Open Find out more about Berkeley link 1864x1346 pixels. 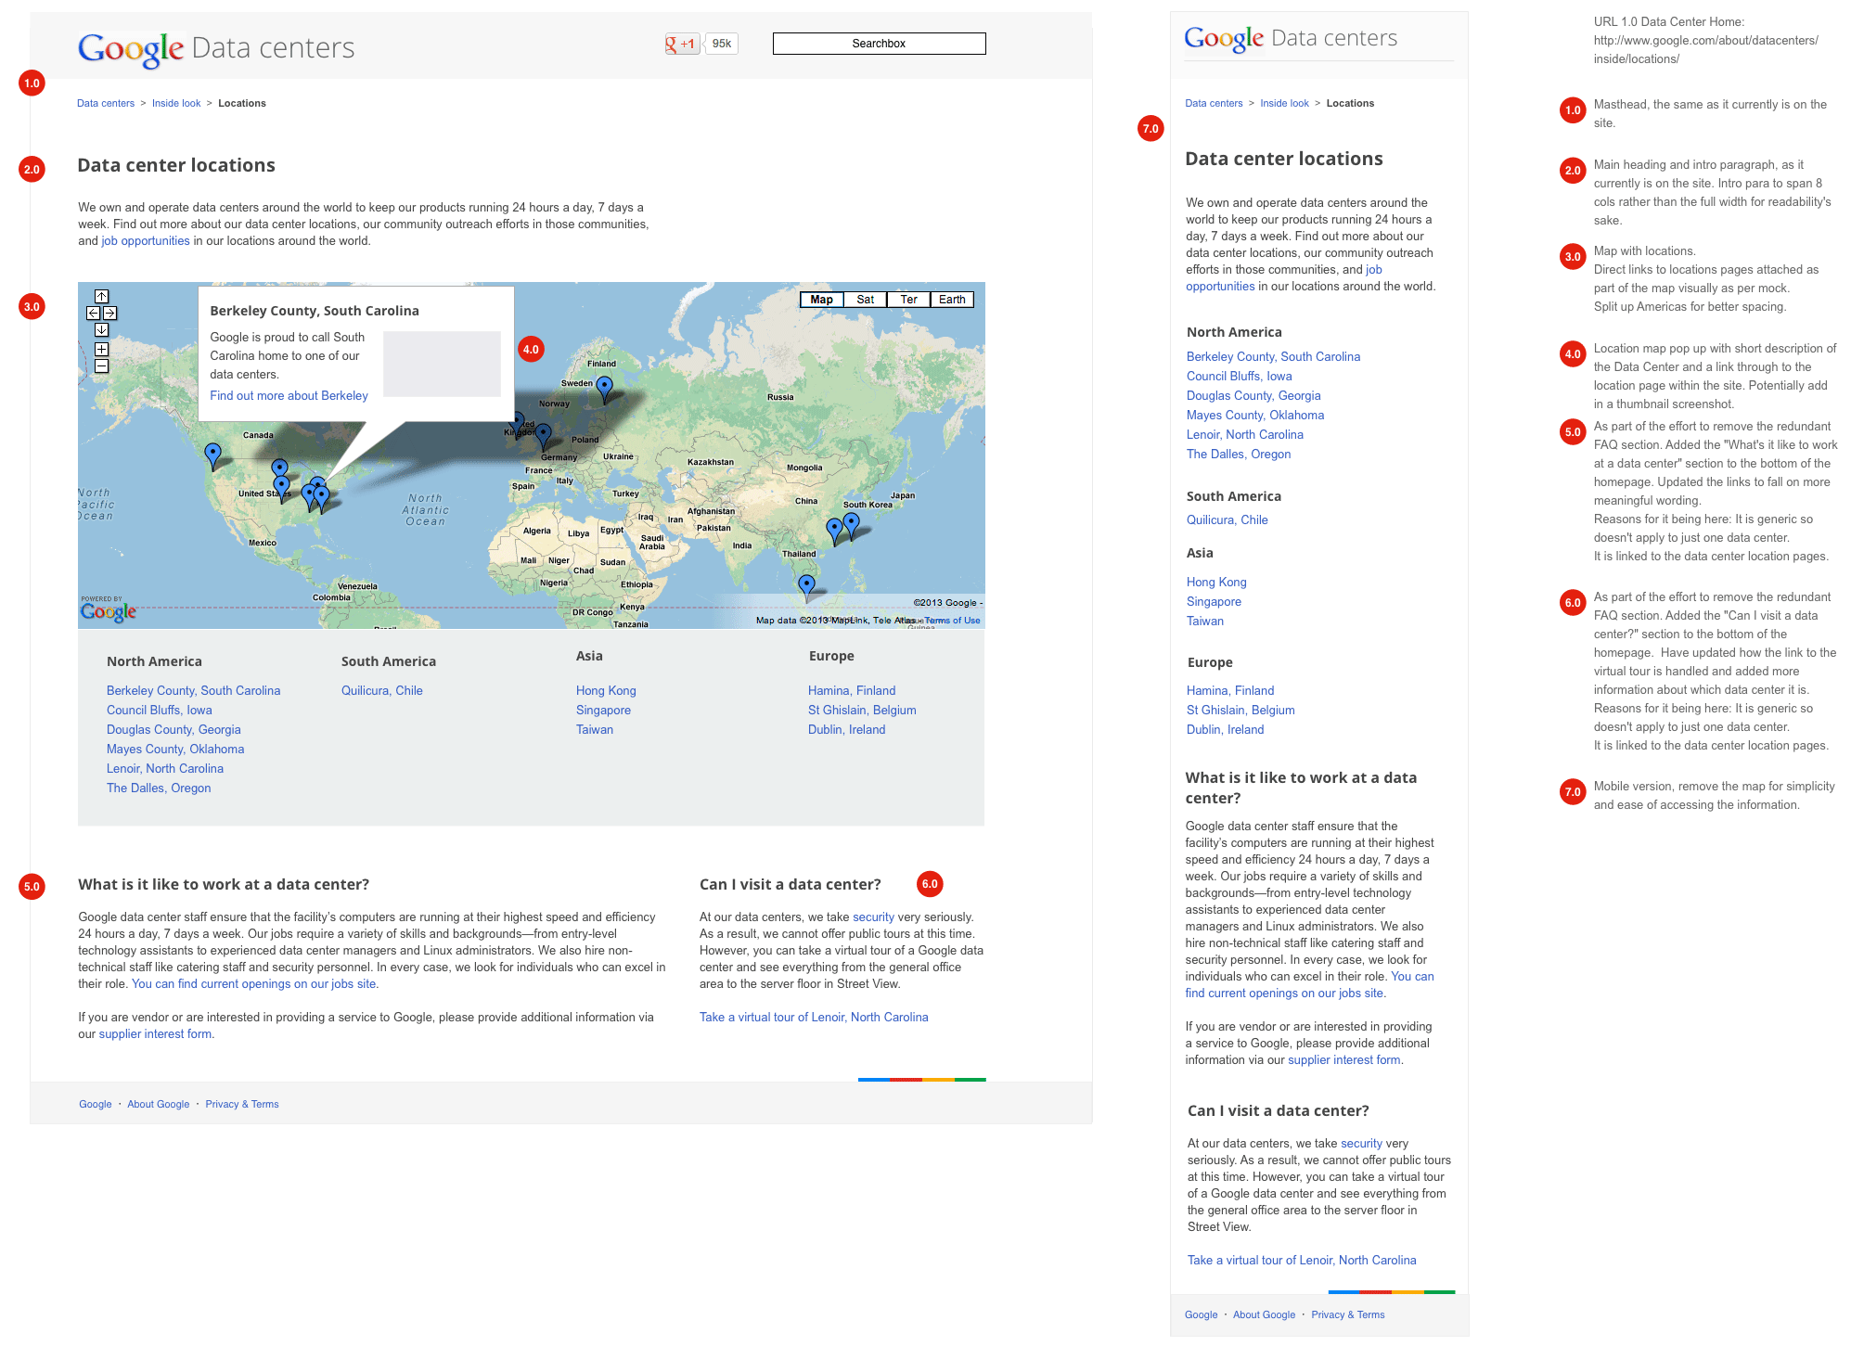[x=289, y=396]
